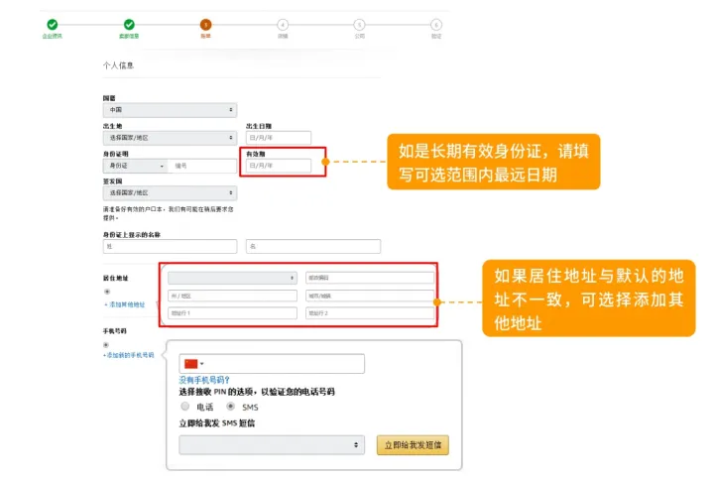Expand the phone country code arrow beside flag
The height and width of the screenshot is (478, 714).
click(201, 364)
